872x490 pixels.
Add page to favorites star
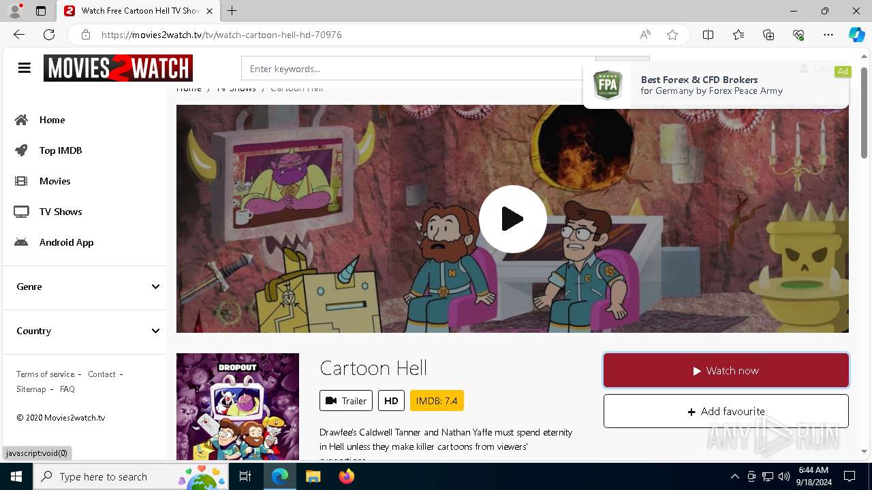672,35
